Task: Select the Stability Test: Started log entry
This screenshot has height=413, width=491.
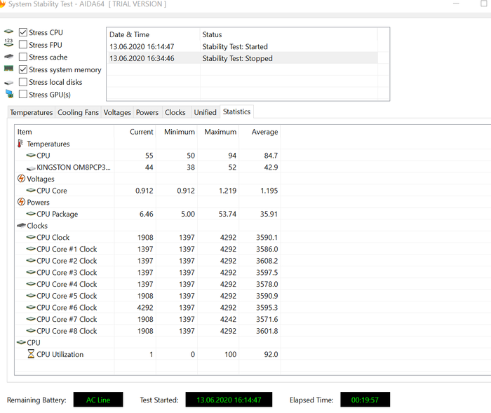Action: (243, 47)
